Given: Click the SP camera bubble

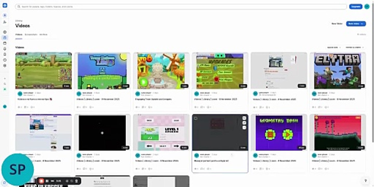Looking at the screenshot, I should pyautogui.click(x=17, y=169).
